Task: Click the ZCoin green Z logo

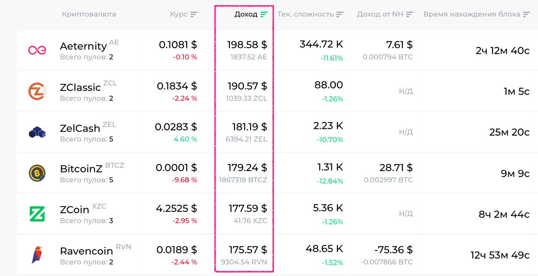Action: pyautogui.click(x=37, y=214)
